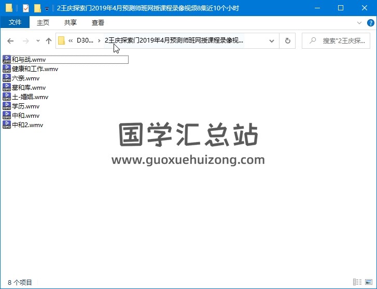Screen dimensions: 377x289
Task: Open the 文件 menu
Action: click(15, 22)
